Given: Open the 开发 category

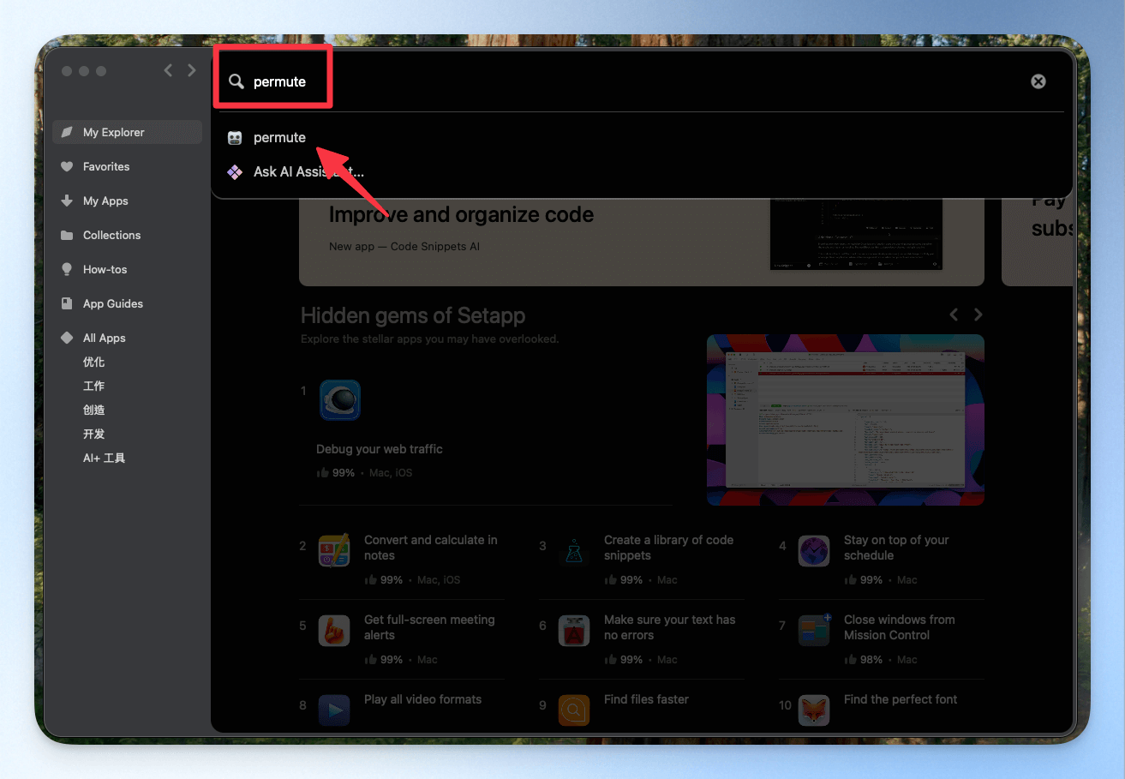Looking at the screenshot, I should (94, 434).
